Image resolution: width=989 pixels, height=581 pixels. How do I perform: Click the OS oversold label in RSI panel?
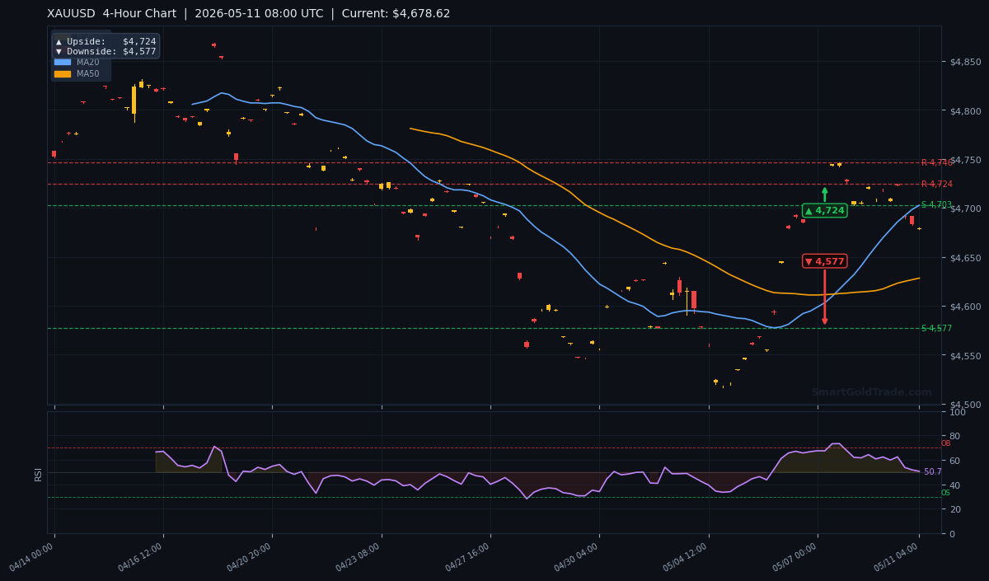coord(945,493)
